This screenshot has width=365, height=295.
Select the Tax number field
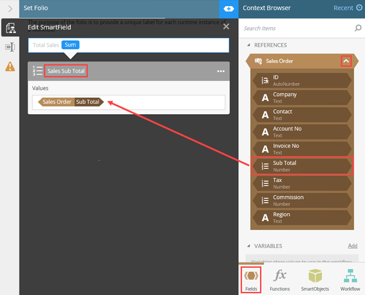tap(302, 183)
